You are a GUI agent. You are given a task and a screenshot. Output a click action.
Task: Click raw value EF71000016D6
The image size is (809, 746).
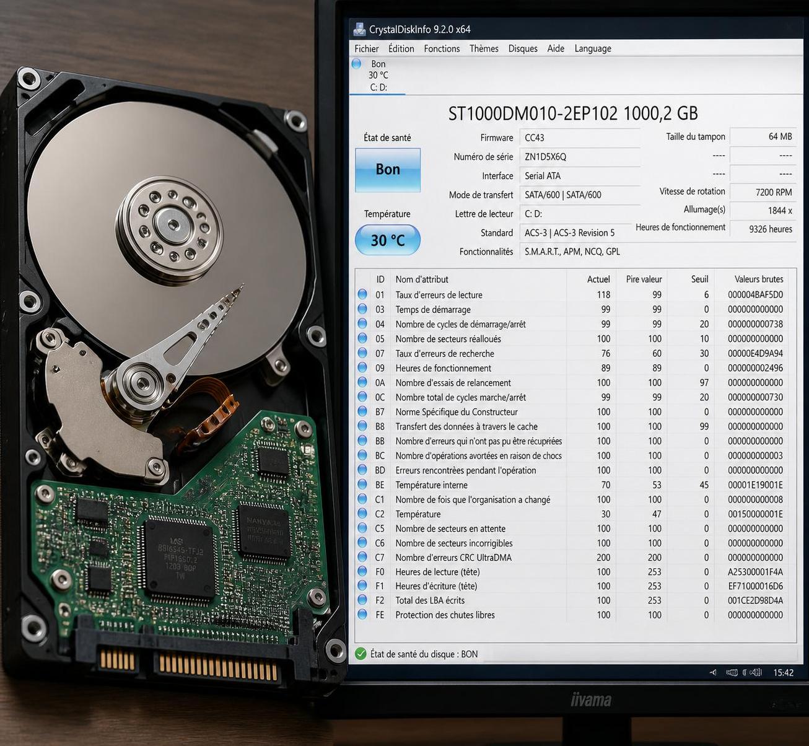click(755, 586)
